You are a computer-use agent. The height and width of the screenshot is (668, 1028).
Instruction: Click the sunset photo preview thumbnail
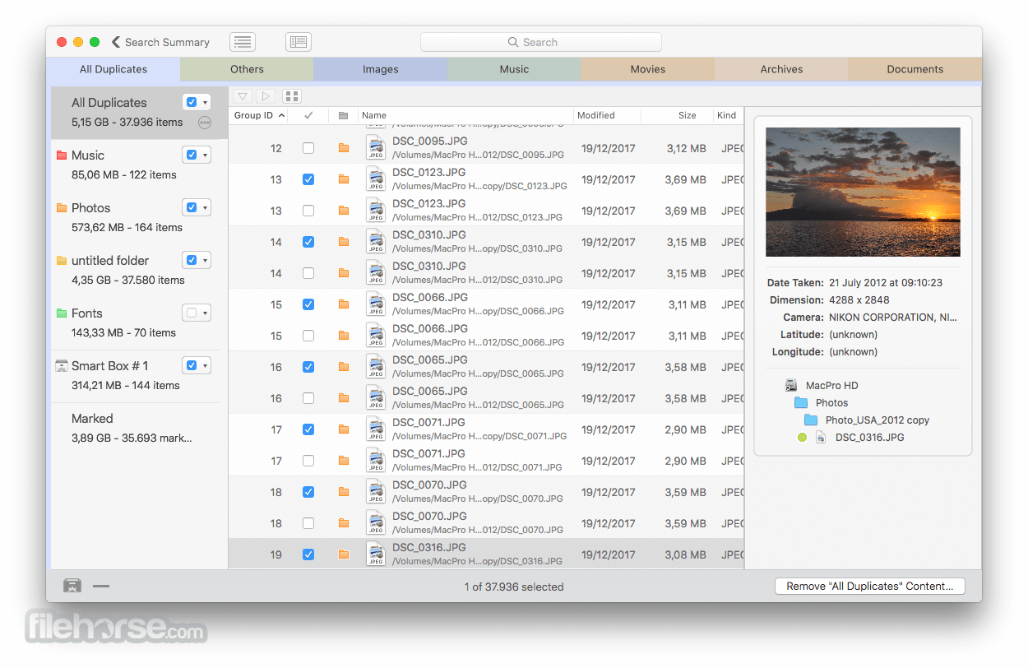[863, 192]
